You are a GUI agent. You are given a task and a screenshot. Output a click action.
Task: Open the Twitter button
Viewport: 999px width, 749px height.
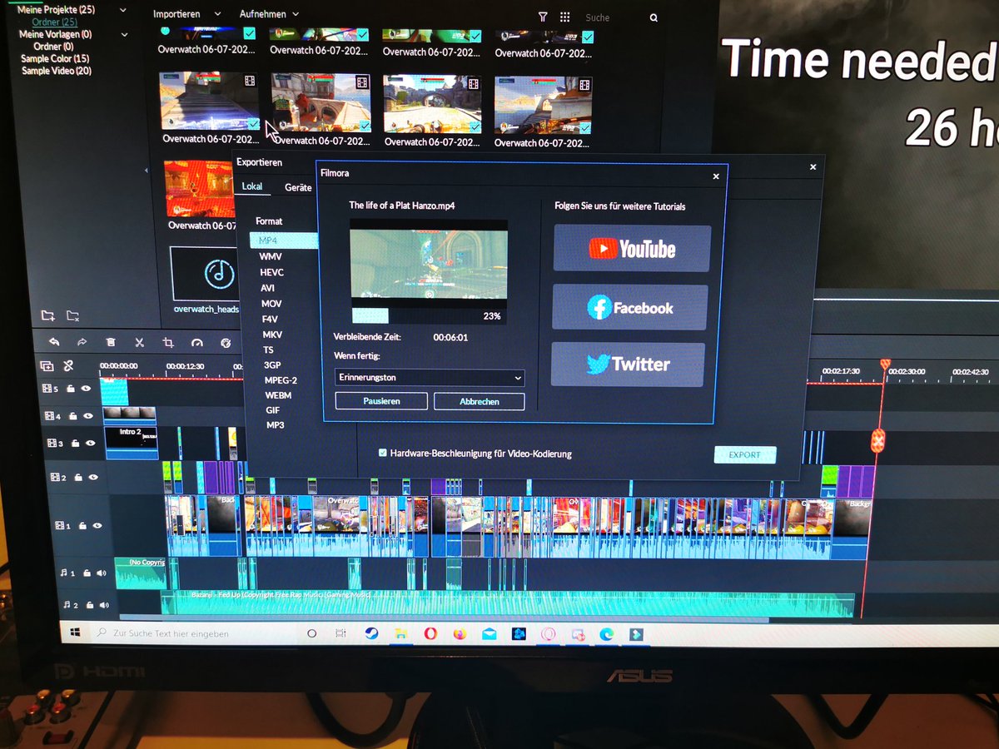(628, 364)
